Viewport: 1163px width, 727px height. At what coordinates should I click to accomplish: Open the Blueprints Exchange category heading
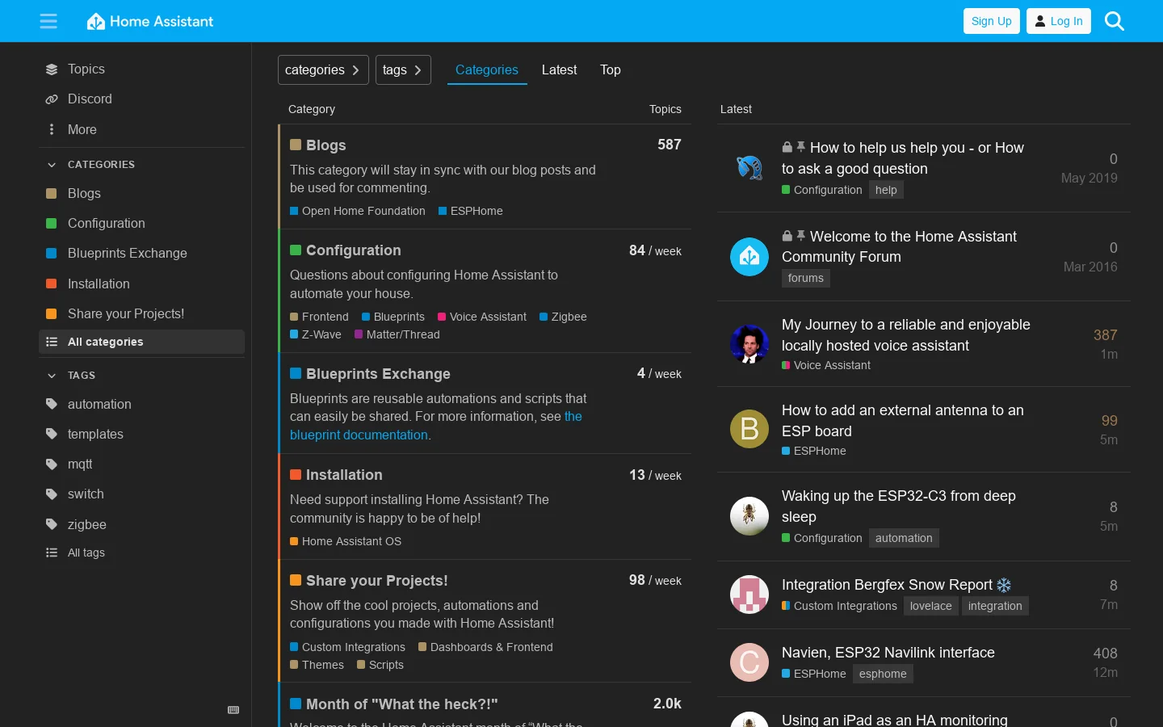(370, 374)
